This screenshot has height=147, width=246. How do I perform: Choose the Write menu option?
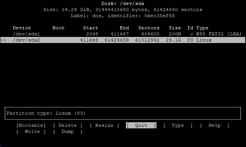31,131
